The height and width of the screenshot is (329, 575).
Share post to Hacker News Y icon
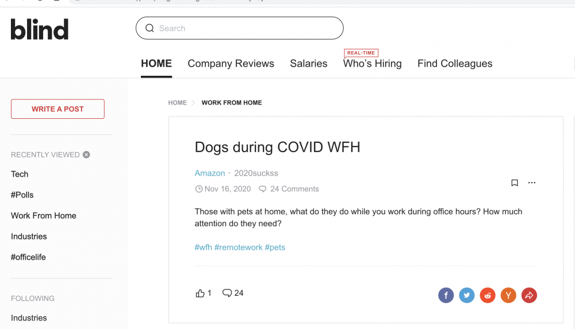pyautogui.click(x=508, y=295)
